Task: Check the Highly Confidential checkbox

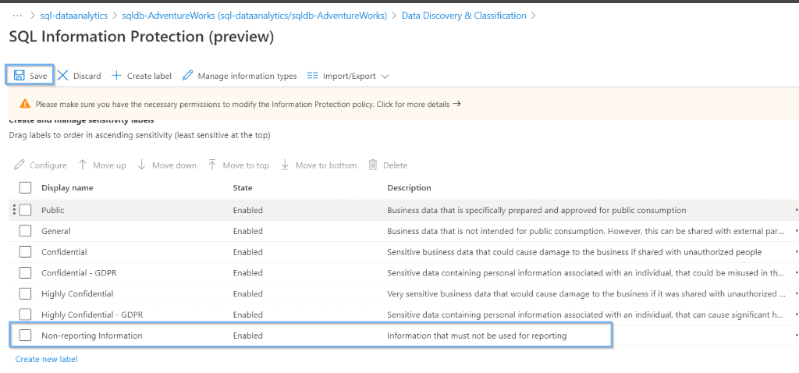Action: [x=25, y=293]
